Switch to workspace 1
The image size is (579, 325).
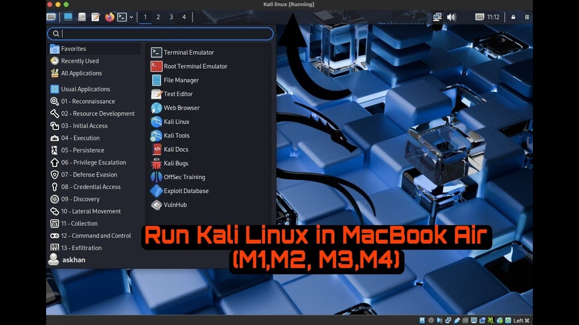click(145, 17)
